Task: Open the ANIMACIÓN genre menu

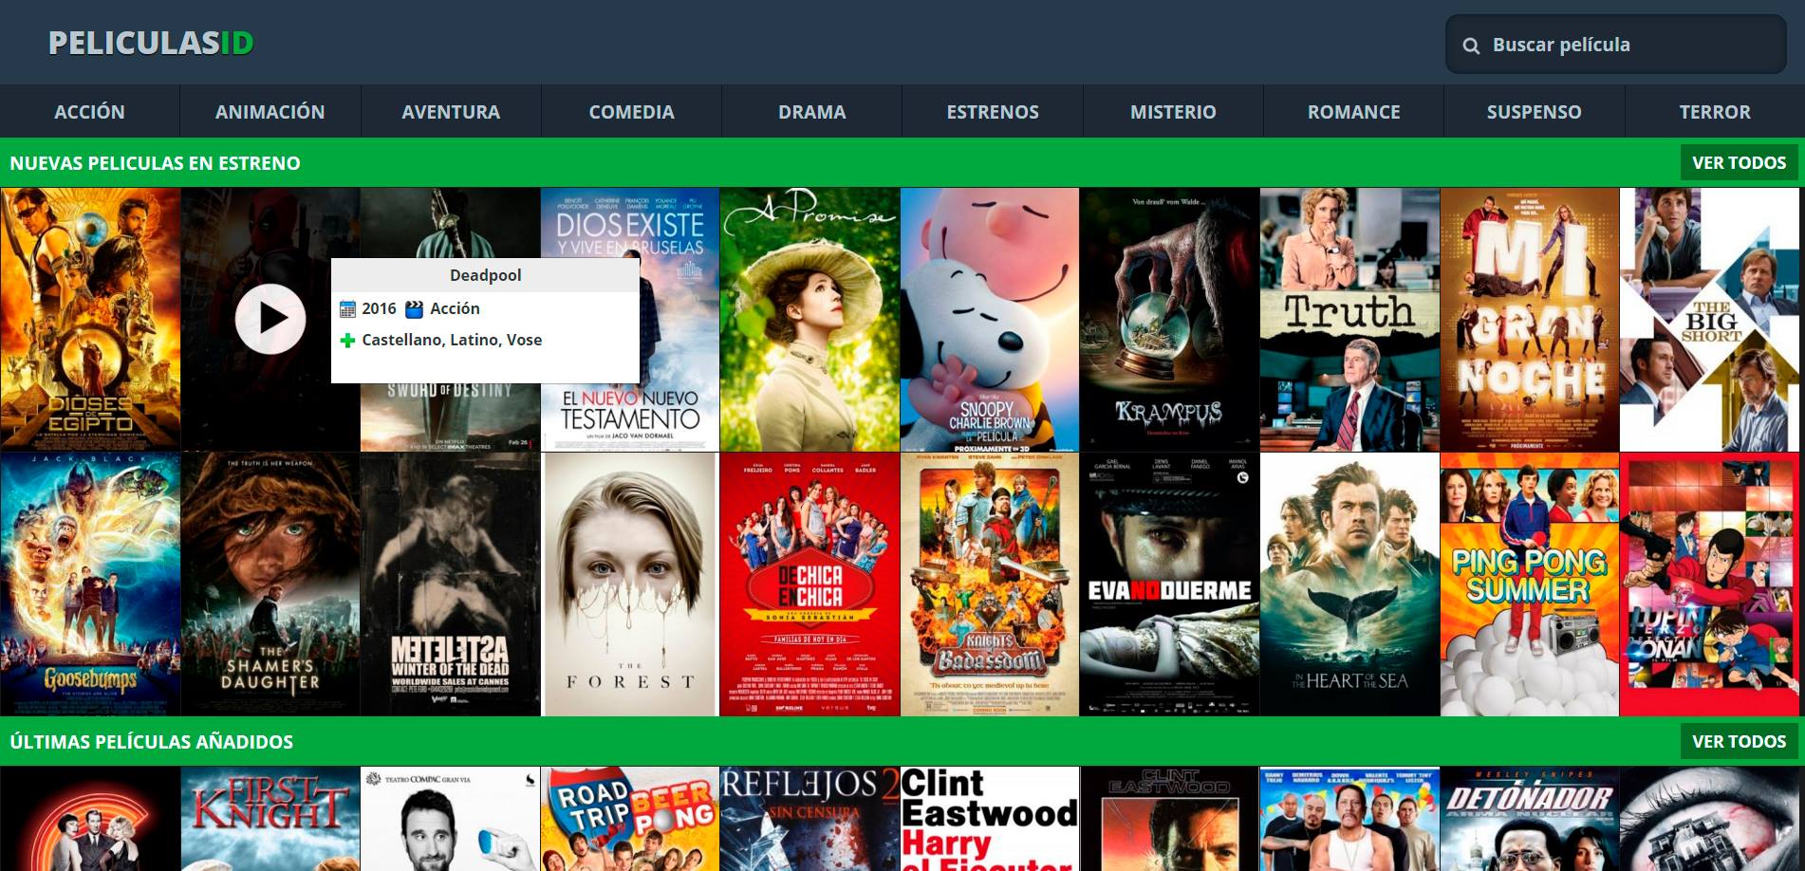Action: [270, 112]
